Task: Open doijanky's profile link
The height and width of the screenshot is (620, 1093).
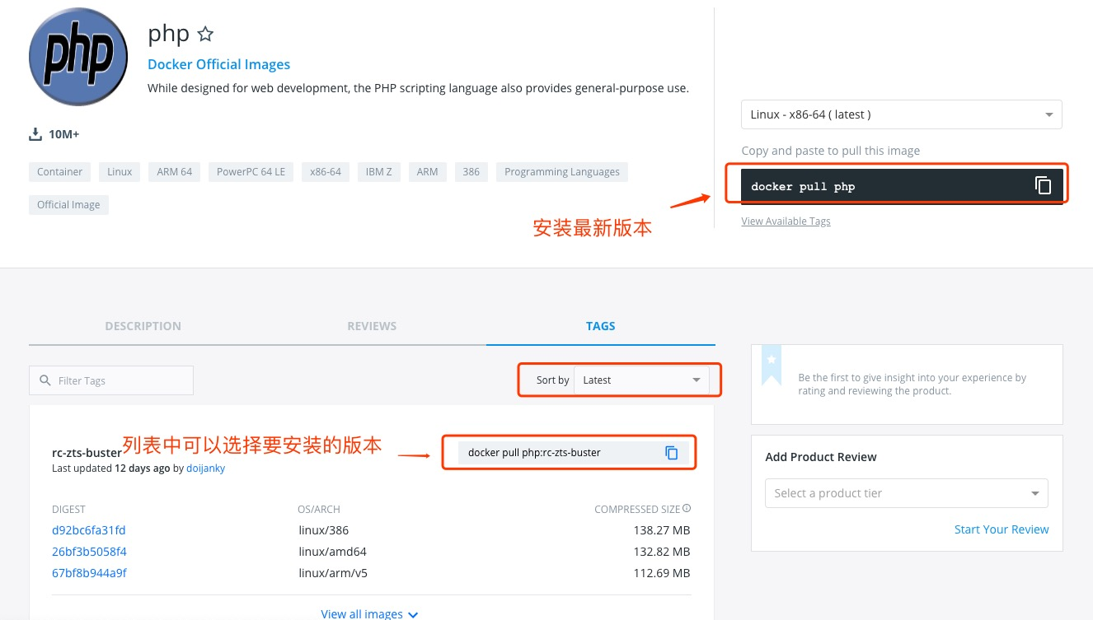Action: click(x=205, y=468)
